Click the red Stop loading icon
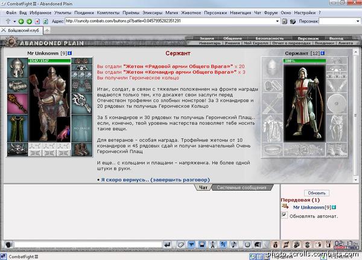 37,22
